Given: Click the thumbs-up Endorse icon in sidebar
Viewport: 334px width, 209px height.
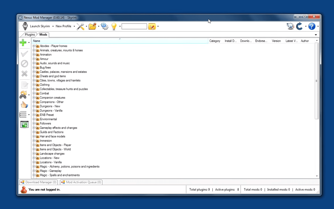Looking at the screenshot, I should point(24,105).
